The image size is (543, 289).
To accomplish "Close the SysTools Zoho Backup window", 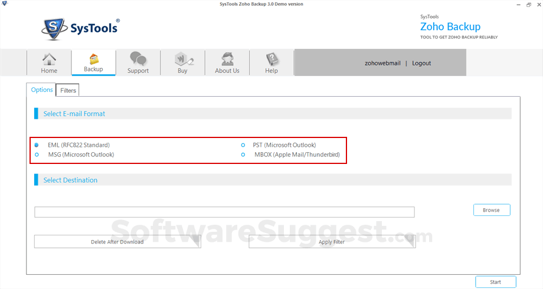I will (538, 5).
